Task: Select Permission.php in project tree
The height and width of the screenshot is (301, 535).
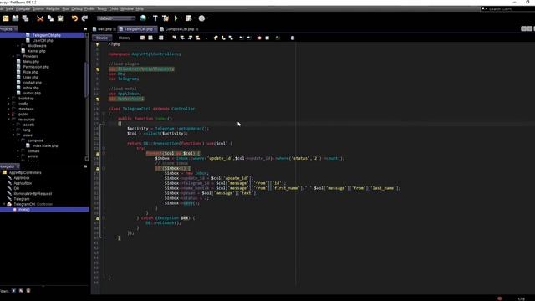Action: (x=36, y=67)
